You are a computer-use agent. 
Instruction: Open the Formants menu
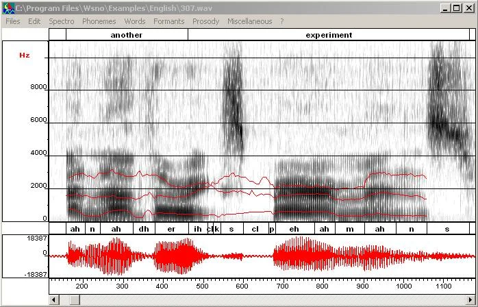pos(169,21)
